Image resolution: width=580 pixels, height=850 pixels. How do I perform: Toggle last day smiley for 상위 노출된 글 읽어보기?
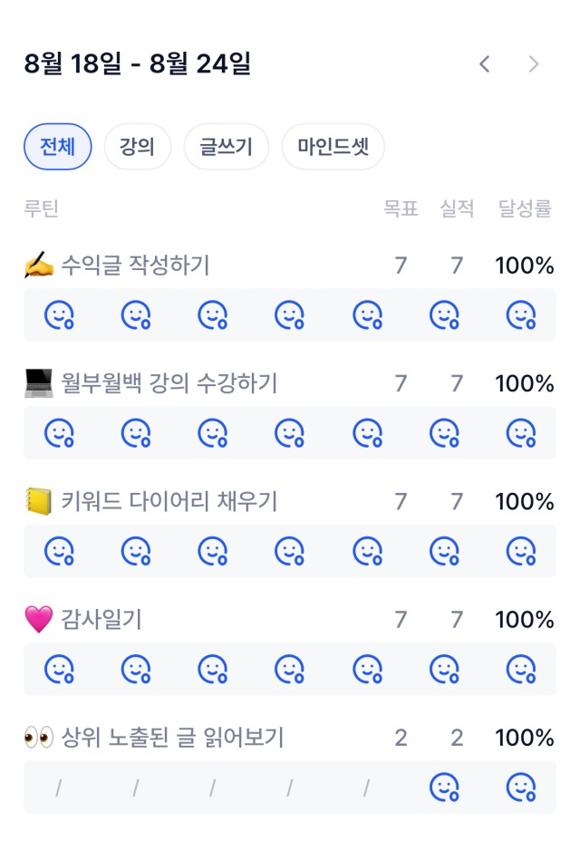pyautogui.click(x=520, y=787)
